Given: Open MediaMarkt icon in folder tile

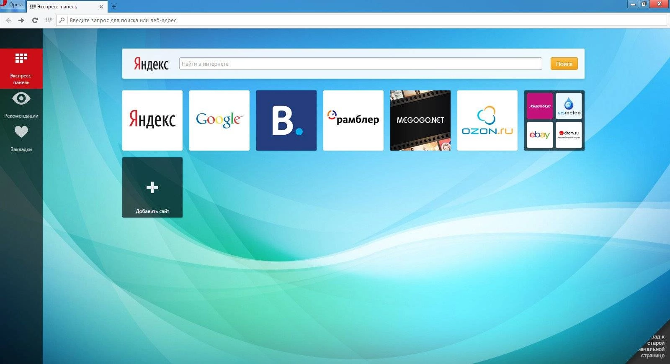Looking at the screenshot, I should [540, 106].
